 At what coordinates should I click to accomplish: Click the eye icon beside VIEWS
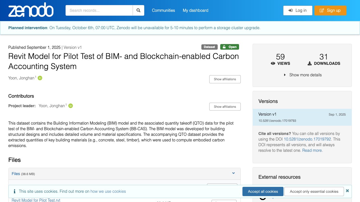(273, 63)
